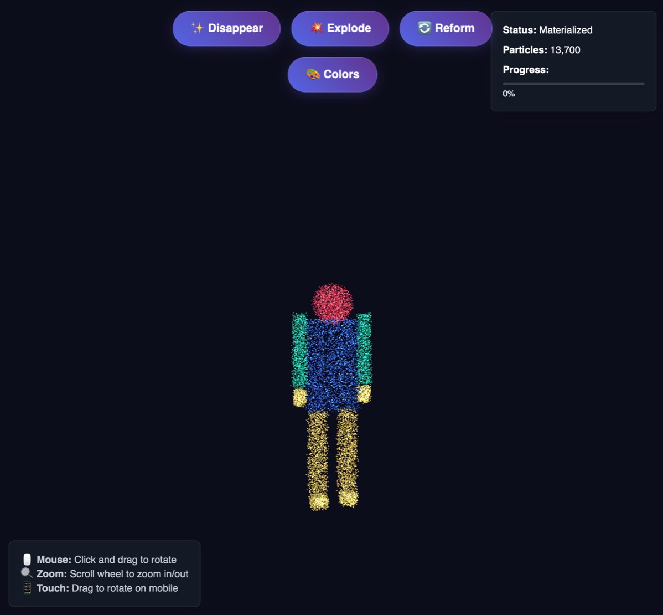
Task: Click the refresh arrows icon on Reform
Action: pyautogui.click(x=424, y=28)
